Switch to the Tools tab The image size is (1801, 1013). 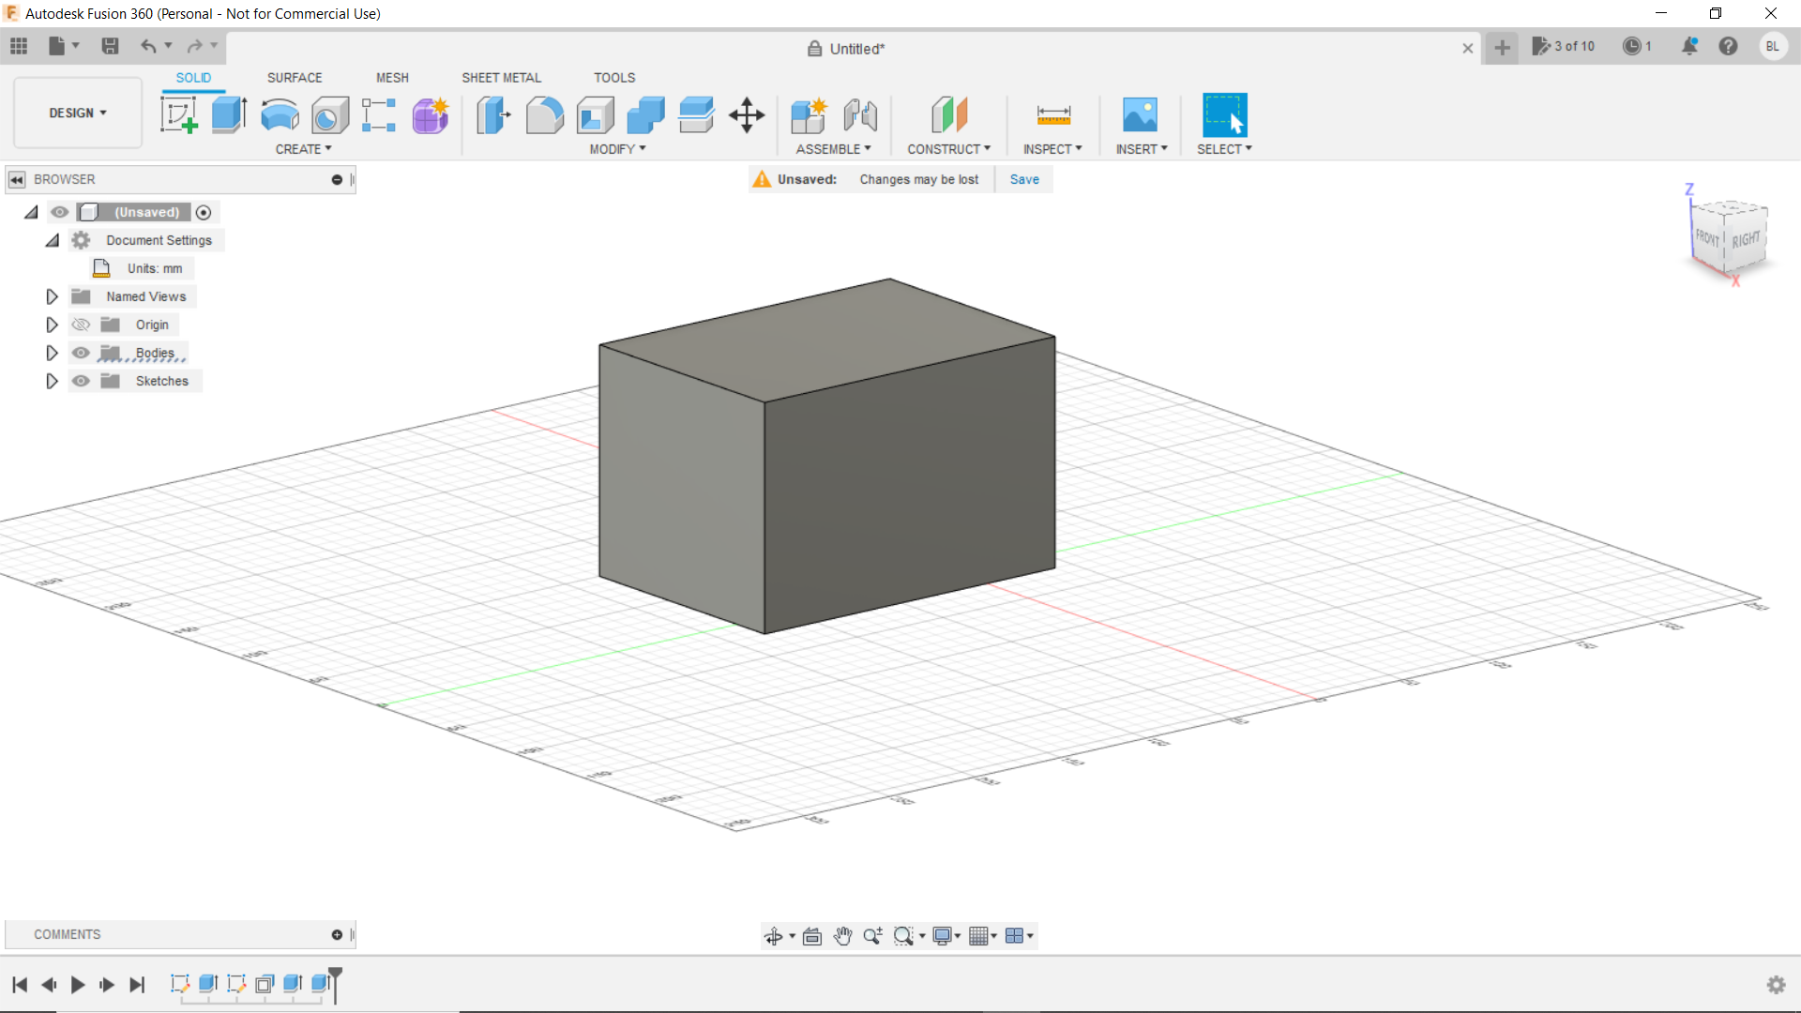tap(614, 78)
